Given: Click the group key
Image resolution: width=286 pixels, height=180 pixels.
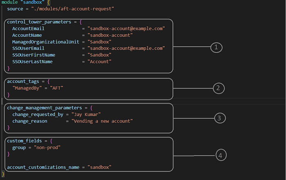Looking at the screenshot, I should click(19, 148).
